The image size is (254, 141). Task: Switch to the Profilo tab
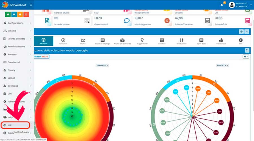pyautogui.click(x=83, y=41)
